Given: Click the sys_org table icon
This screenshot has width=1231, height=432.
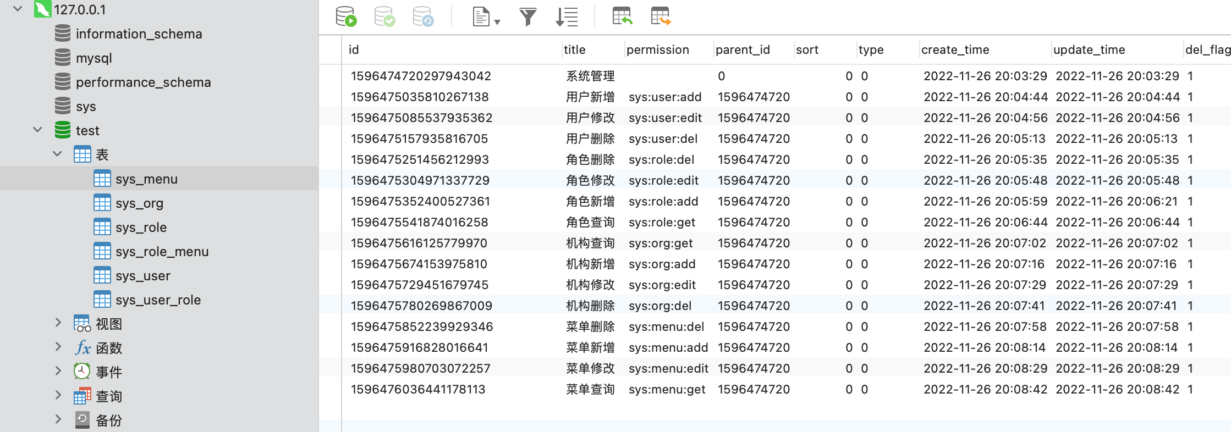Looking at the screenshot, I should coord(102,203).
